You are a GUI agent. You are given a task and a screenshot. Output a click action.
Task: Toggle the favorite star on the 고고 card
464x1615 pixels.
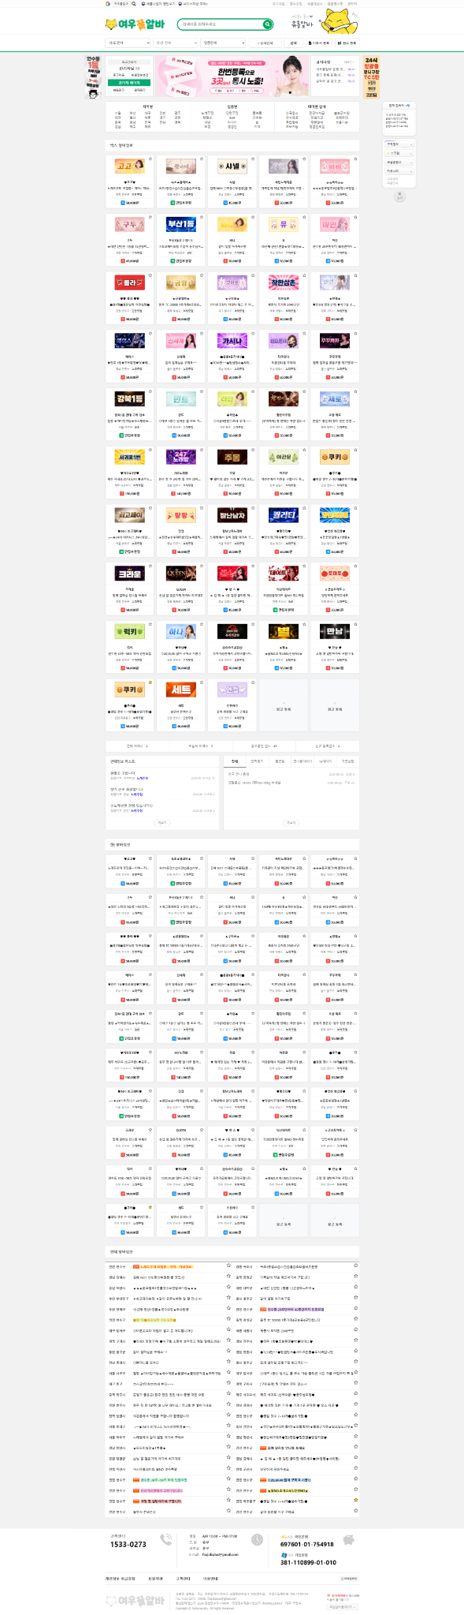pos(150,159)
